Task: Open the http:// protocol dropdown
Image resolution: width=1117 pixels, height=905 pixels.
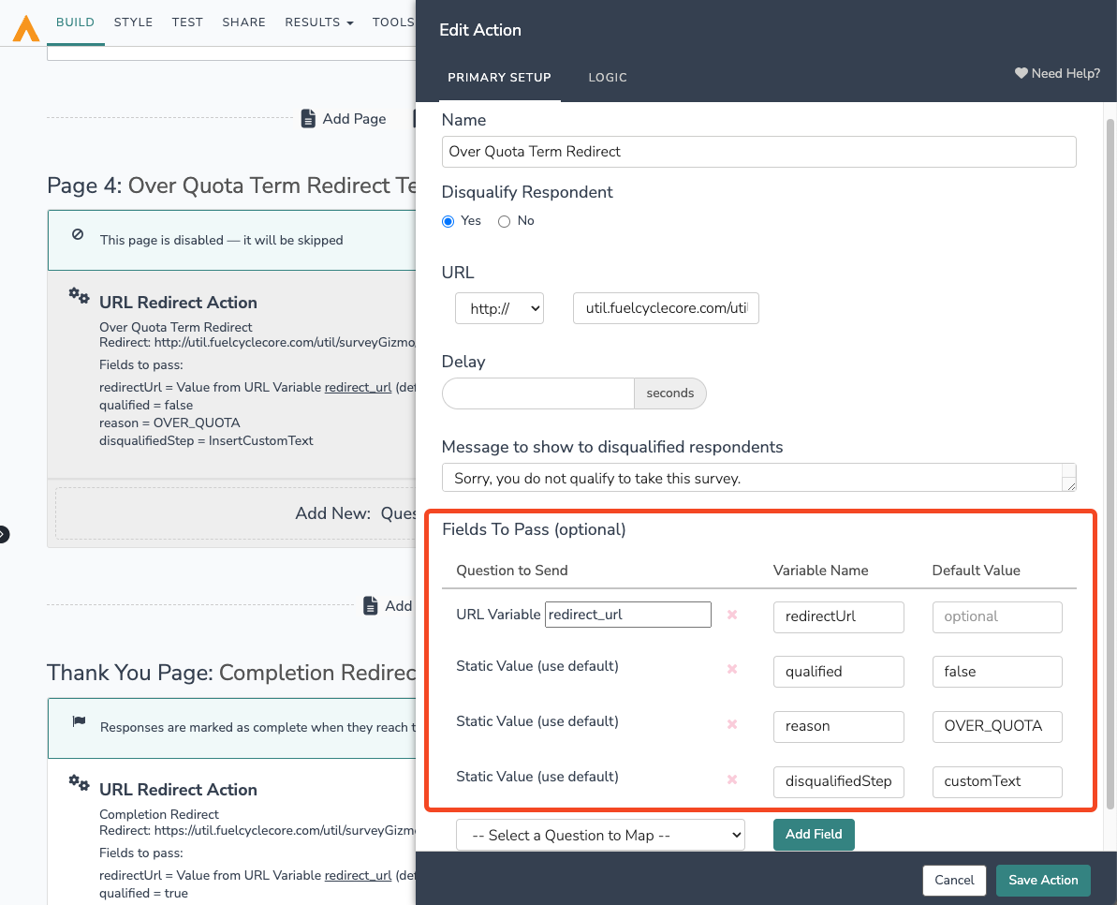Action: (x=499, y=308)
